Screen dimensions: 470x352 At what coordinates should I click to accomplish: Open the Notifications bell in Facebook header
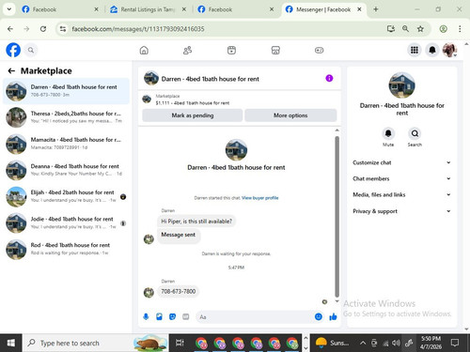432,50
